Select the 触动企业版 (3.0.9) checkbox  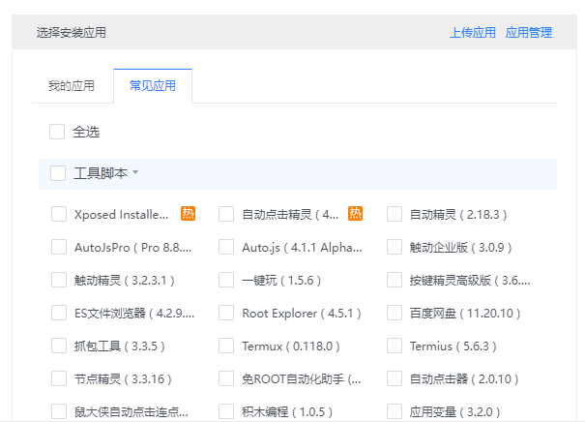tap(395, 247)
